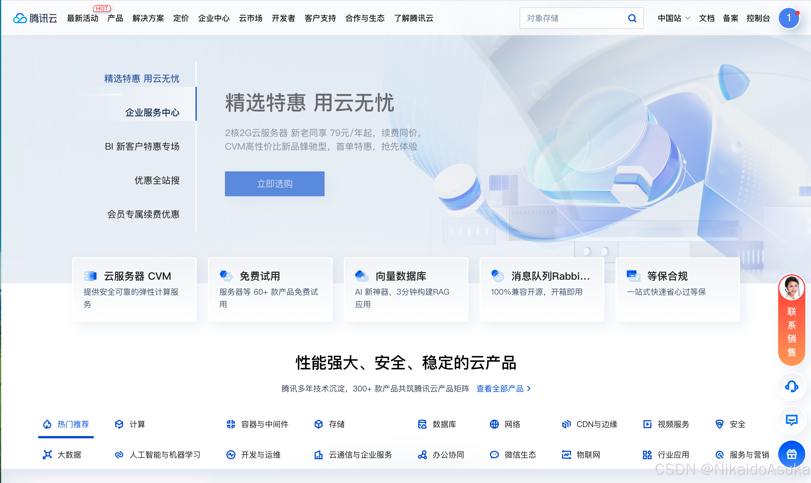
Task: Click the 物联网 category icon
Action: 567,455
